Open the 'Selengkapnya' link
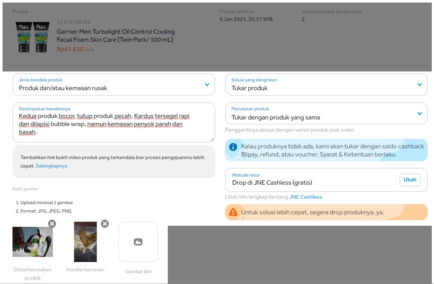 point(51,166)
